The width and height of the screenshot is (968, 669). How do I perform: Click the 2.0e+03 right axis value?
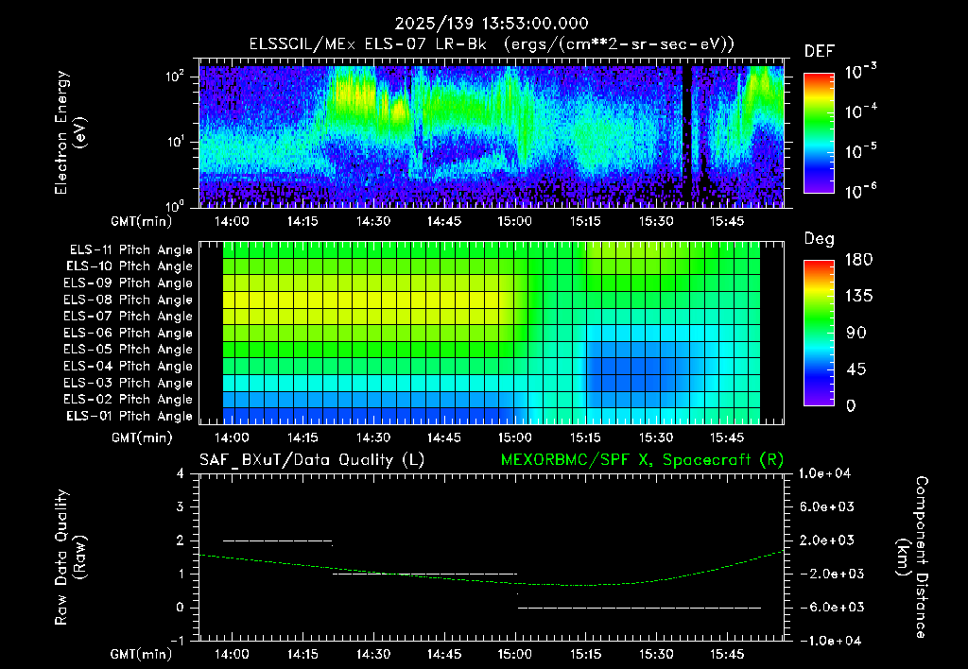827,540
